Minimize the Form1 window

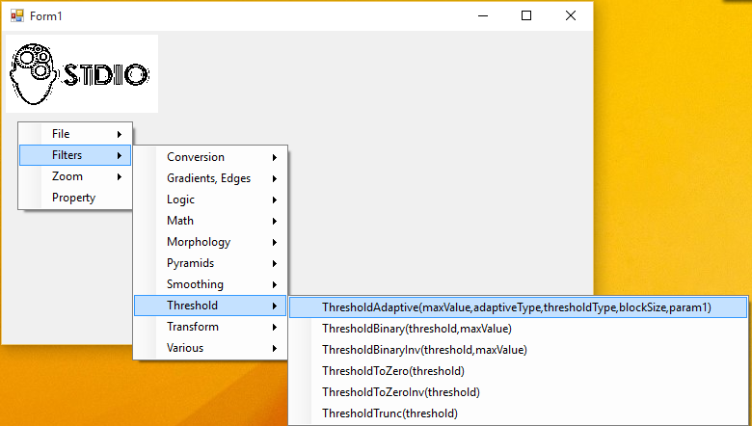(x=483, y=15)
